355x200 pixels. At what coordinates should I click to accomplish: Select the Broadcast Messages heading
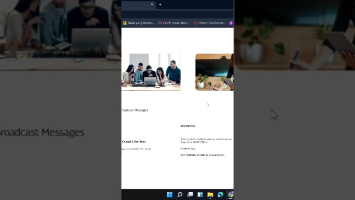click(135, 110)
